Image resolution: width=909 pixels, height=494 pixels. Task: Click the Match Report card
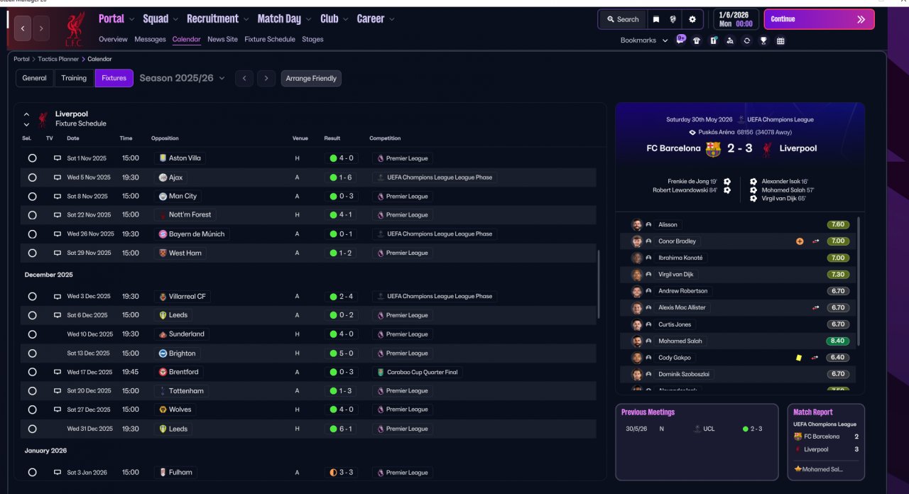826,442
